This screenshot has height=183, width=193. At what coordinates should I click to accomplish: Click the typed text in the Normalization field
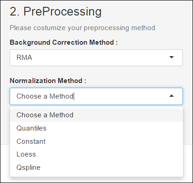pos(45,96)
